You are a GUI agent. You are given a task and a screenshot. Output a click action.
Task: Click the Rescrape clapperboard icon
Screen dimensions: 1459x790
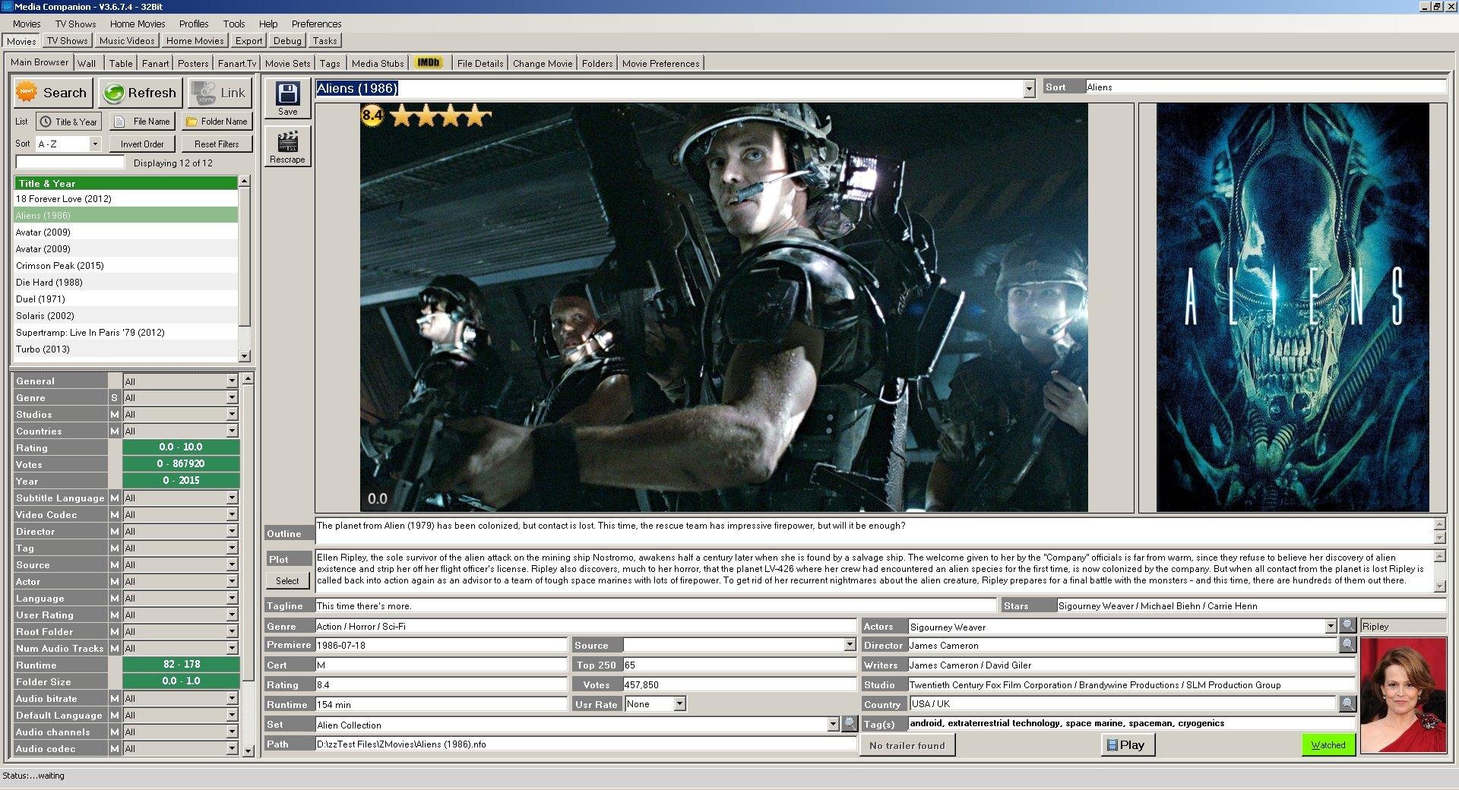pos(287,147)
